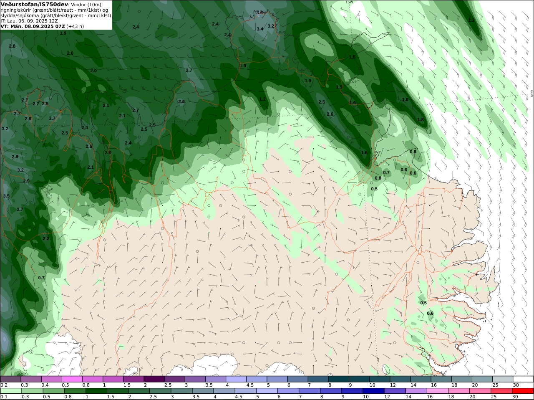Click the precipitation value '3.5' on the map
534x400 pixels.
[6, 196]
